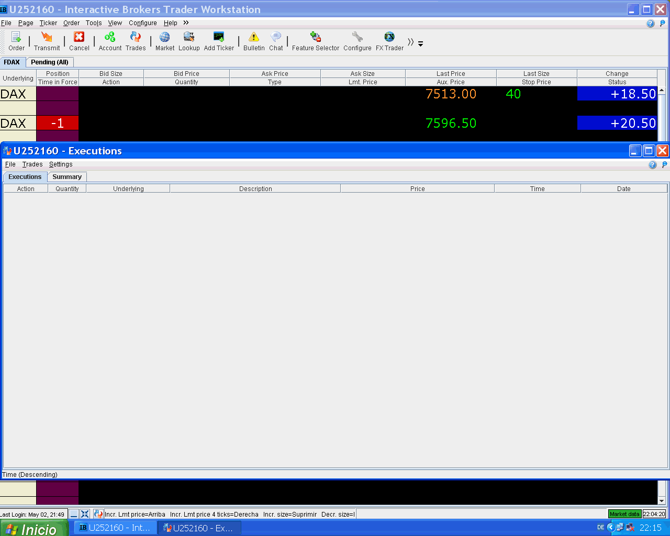
Task: Click the Order toolbar icon
Action: pos(16,37)
